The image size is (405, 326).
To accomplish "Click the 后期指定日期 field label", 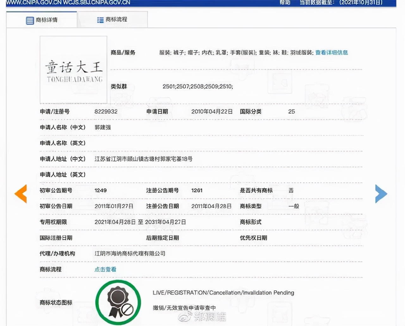I will (163, 238).
